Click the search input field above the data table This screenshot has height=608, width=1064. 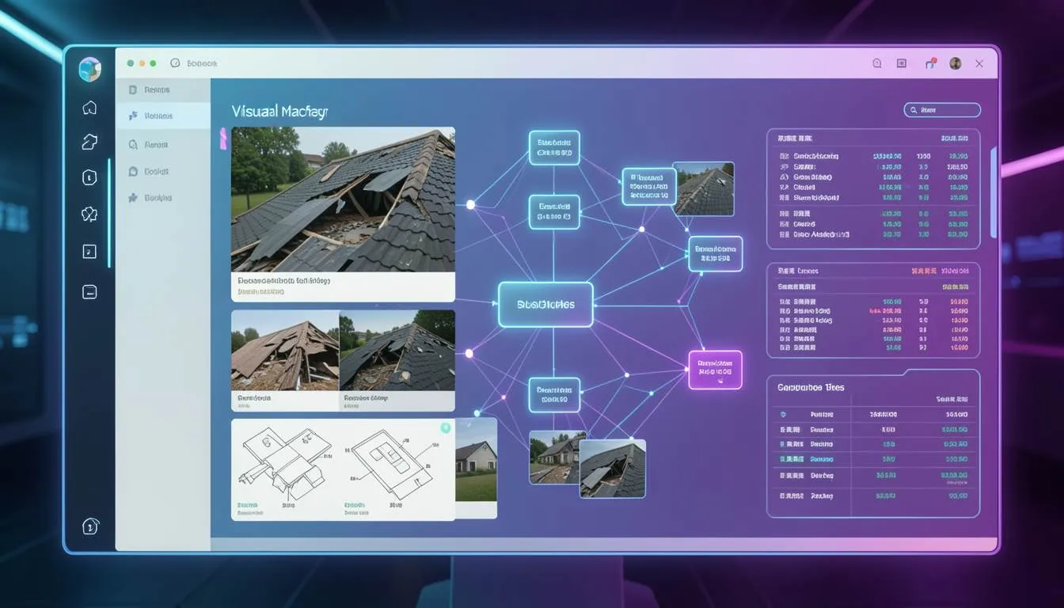click(941, 109)
